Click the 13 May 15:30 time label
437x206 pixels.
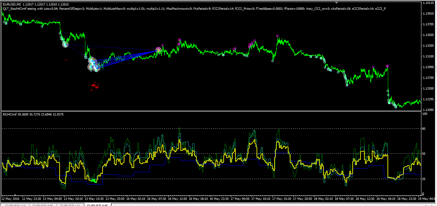(94, 198)
